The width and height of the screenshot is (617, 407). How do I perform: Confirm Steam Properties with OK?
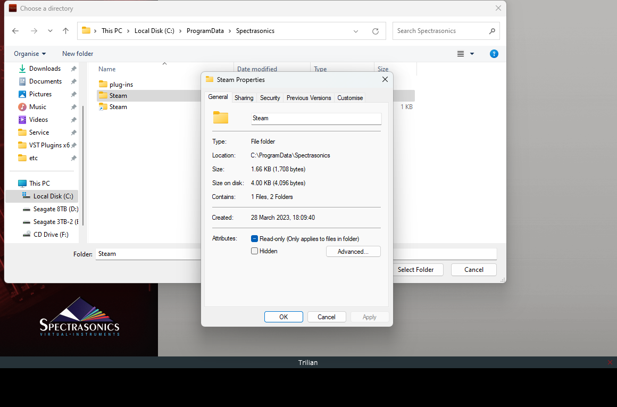click(284, 317)
